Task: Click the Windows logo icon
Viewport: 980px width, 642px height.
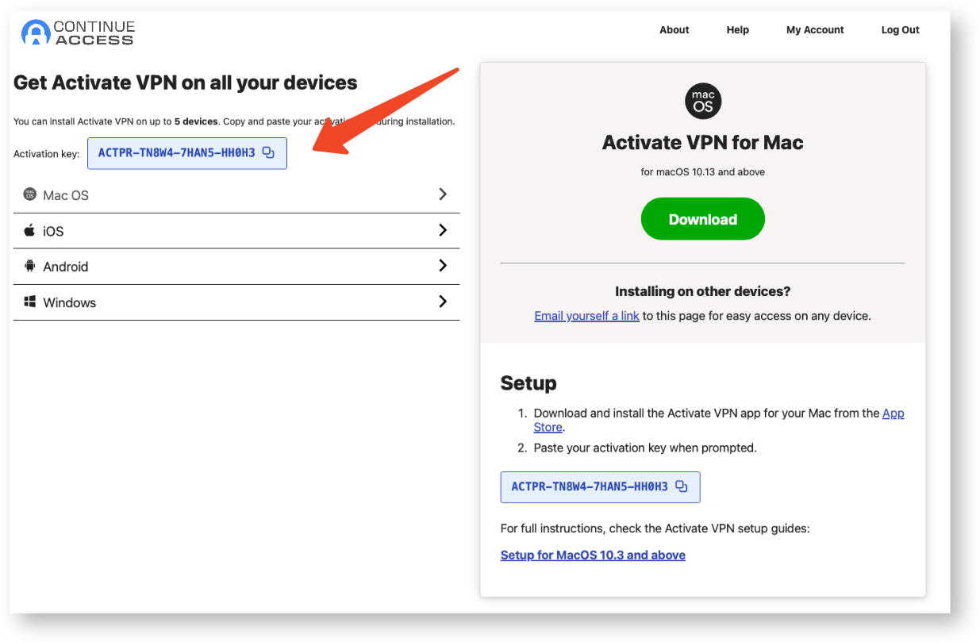Action: click(31, 302)
